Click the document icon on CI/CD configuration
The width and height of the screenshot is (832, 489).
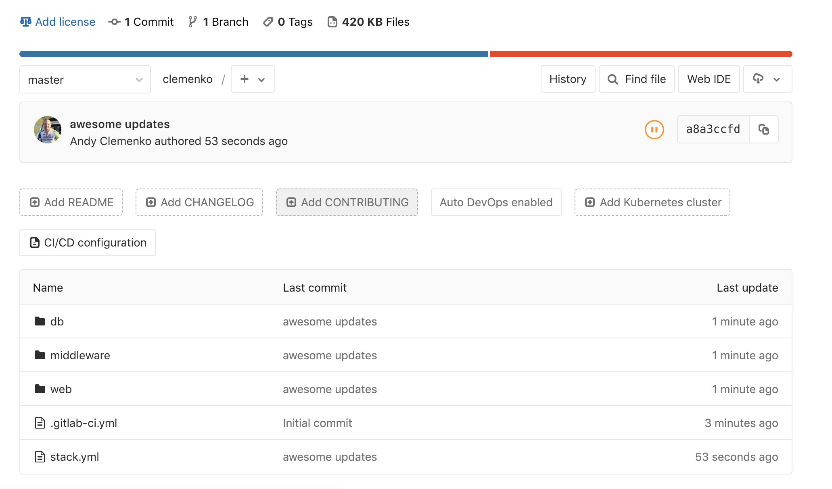click(35, 242)
